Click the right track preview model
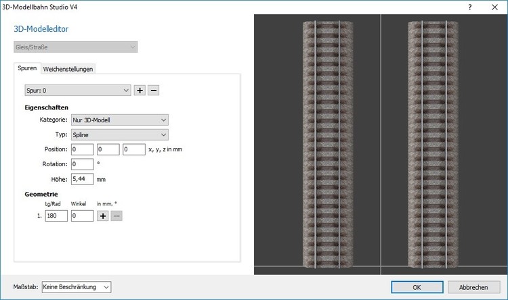508x300 pixels. click(433, 144)
